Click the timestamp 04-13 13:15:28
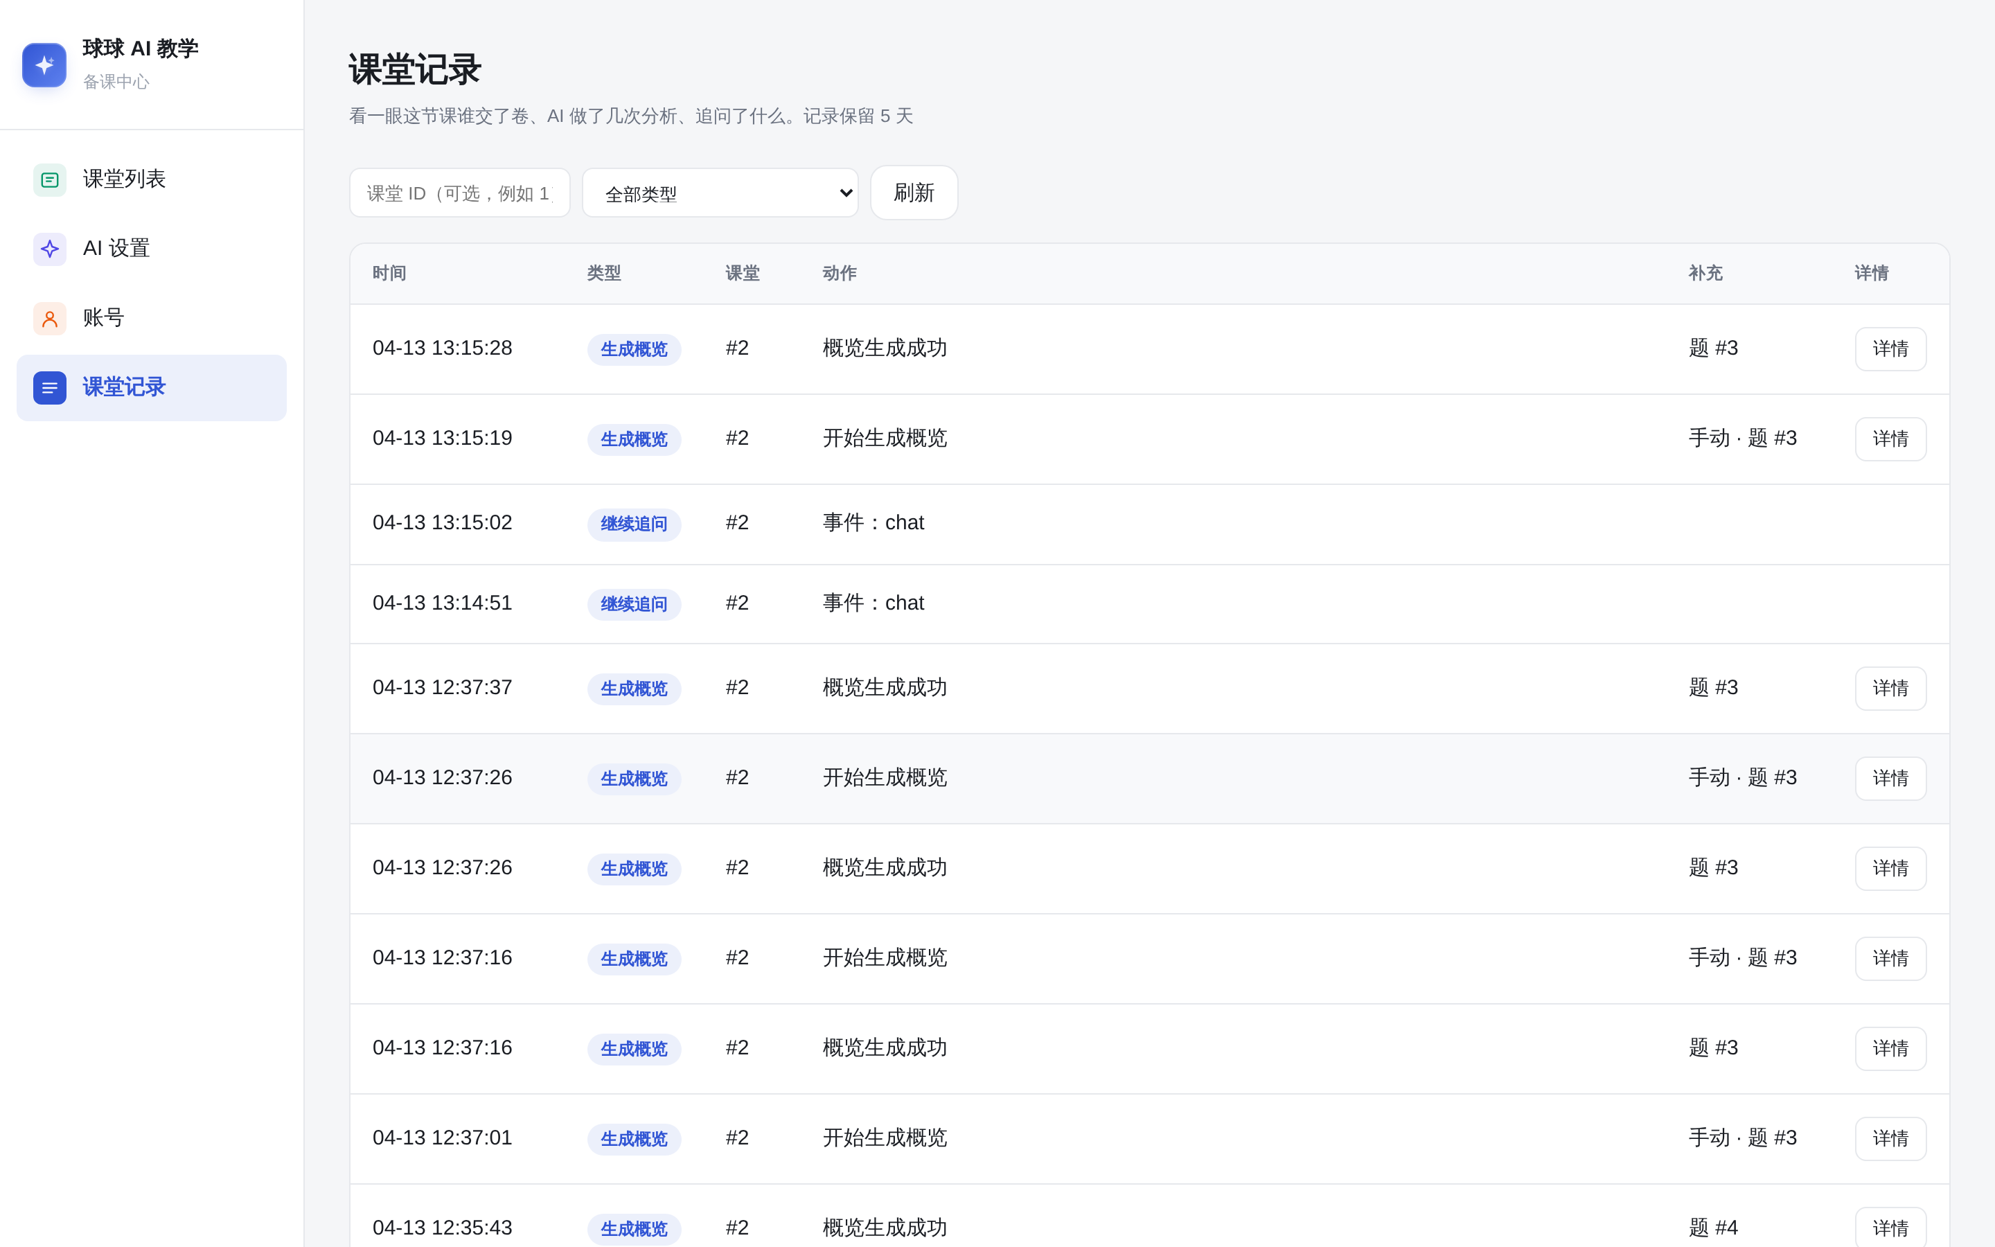 point(443,348)
